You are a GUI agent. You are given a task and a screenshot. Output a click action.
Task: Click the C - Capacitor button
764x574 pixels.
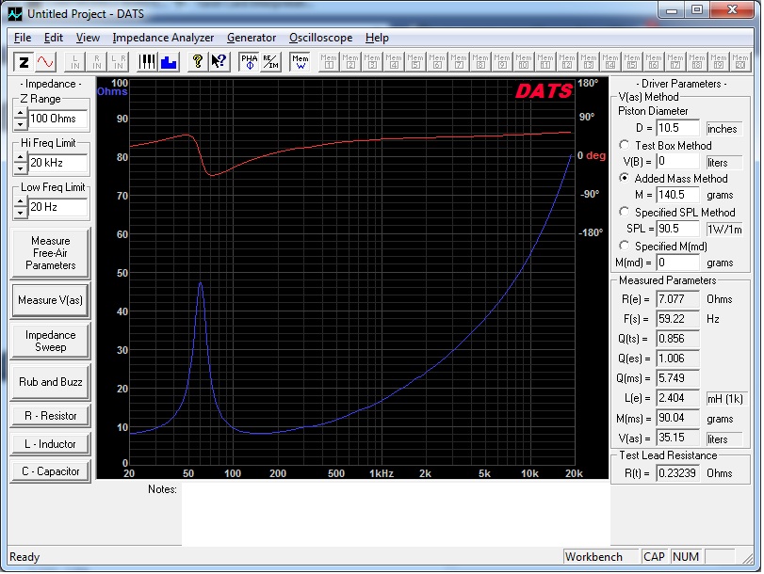[x=50, y=471]
